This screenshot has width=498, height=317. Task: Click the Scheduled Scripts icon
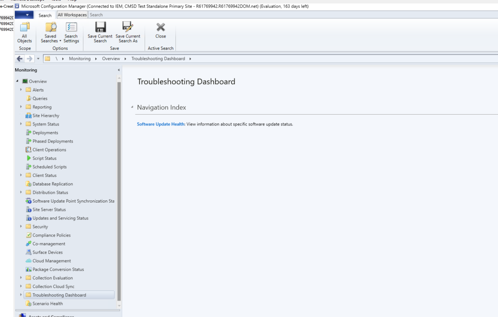coord(28,167)
